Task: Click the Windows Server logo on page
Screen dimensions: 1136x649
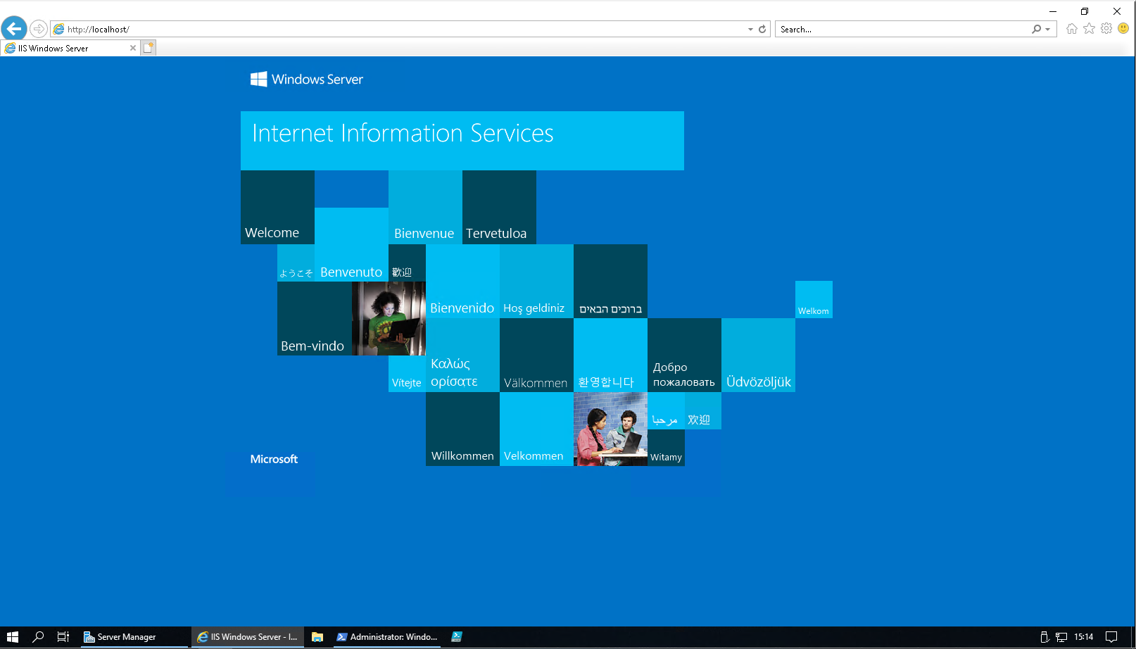Action: (x=307, y=79)
